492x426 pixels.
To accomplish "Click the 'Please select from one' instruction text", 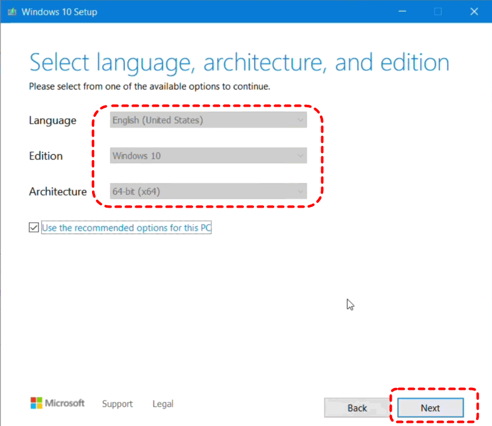I will (150, 86).
